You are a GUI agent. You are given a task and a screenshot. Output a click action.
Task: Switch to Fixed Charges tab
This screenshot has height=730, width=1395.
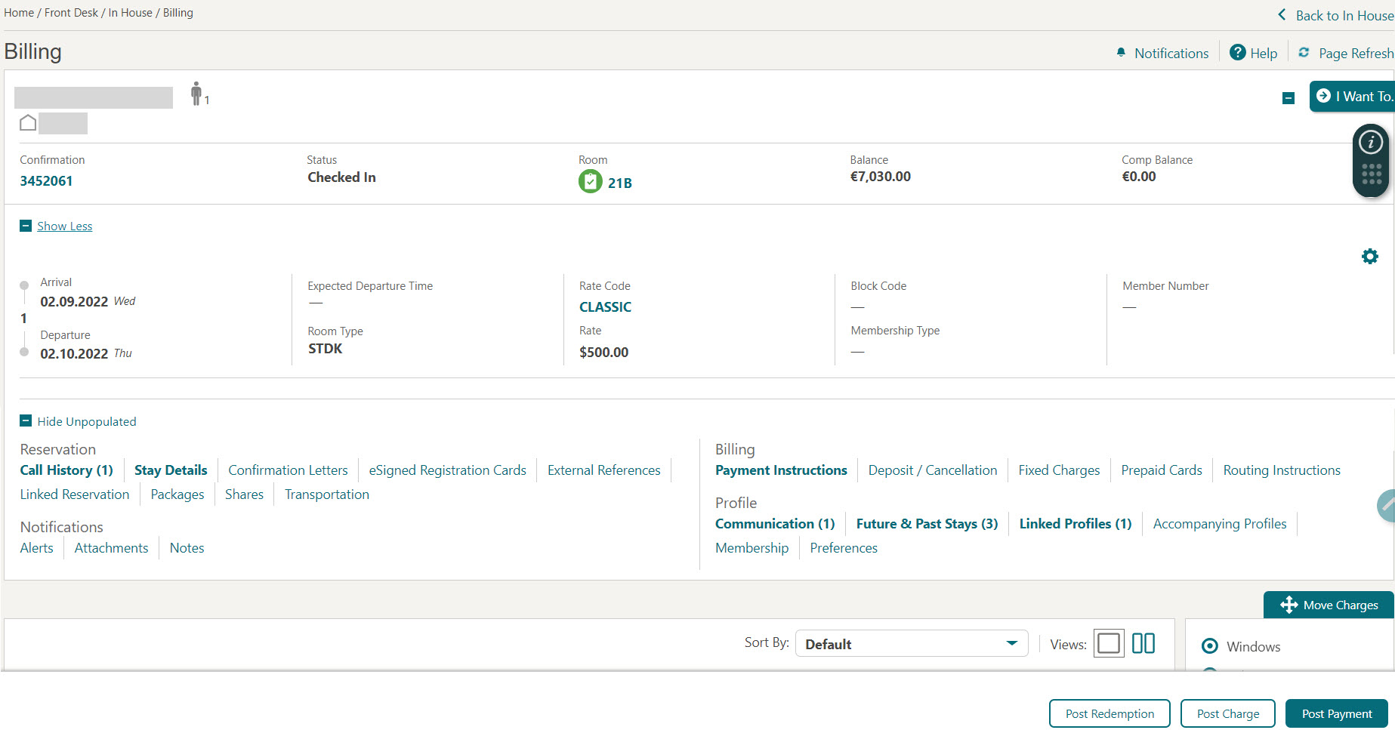1058,470
